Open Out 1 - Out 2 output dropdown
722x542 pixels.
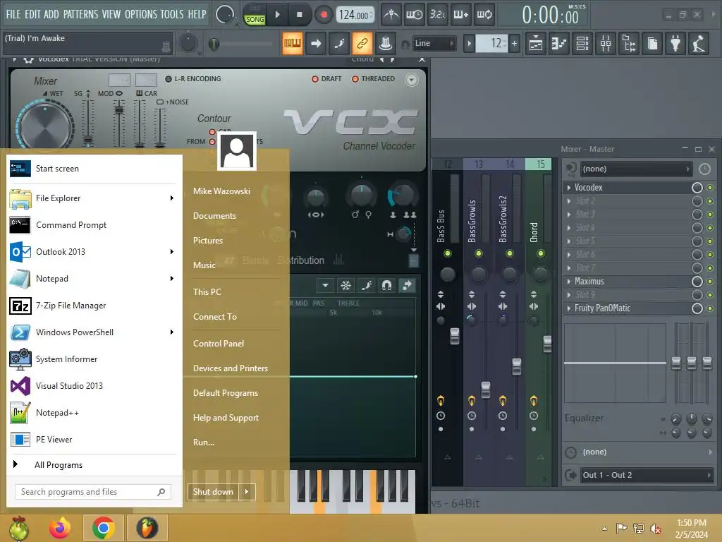(647, 475)
